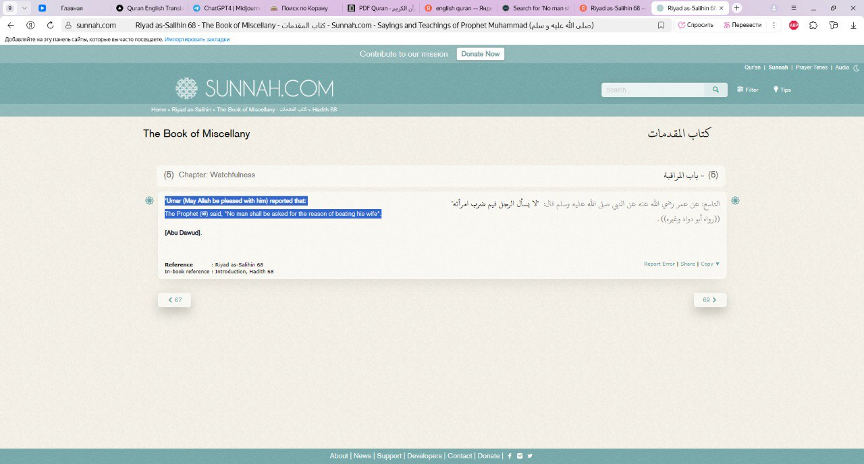Click the search magnifier button
864x464 pixels.
tap(715, 90)
